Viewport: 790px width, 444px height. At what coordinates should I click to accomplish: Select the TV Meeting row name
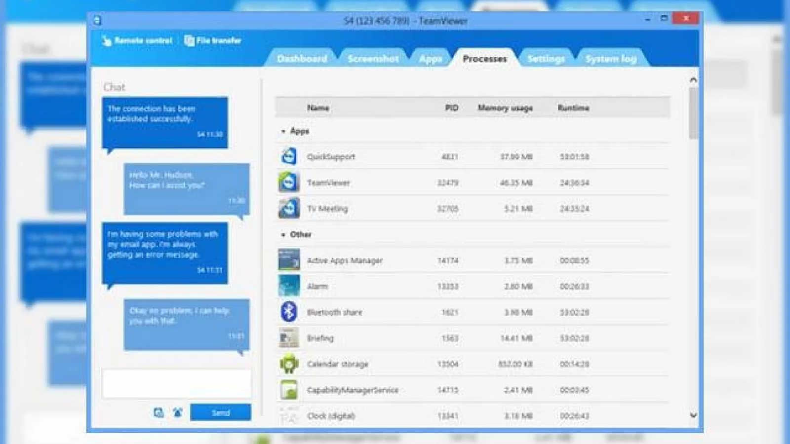click(327, 209)
